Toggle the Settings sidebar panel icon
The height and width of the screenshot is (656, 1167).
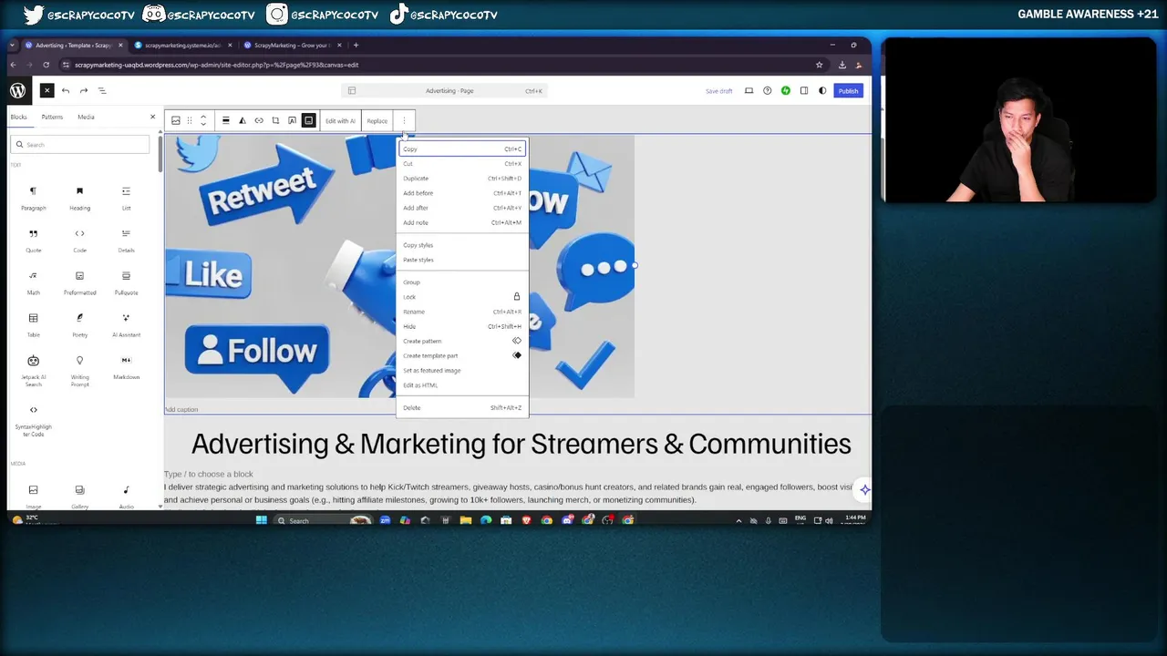coord(804,90)
